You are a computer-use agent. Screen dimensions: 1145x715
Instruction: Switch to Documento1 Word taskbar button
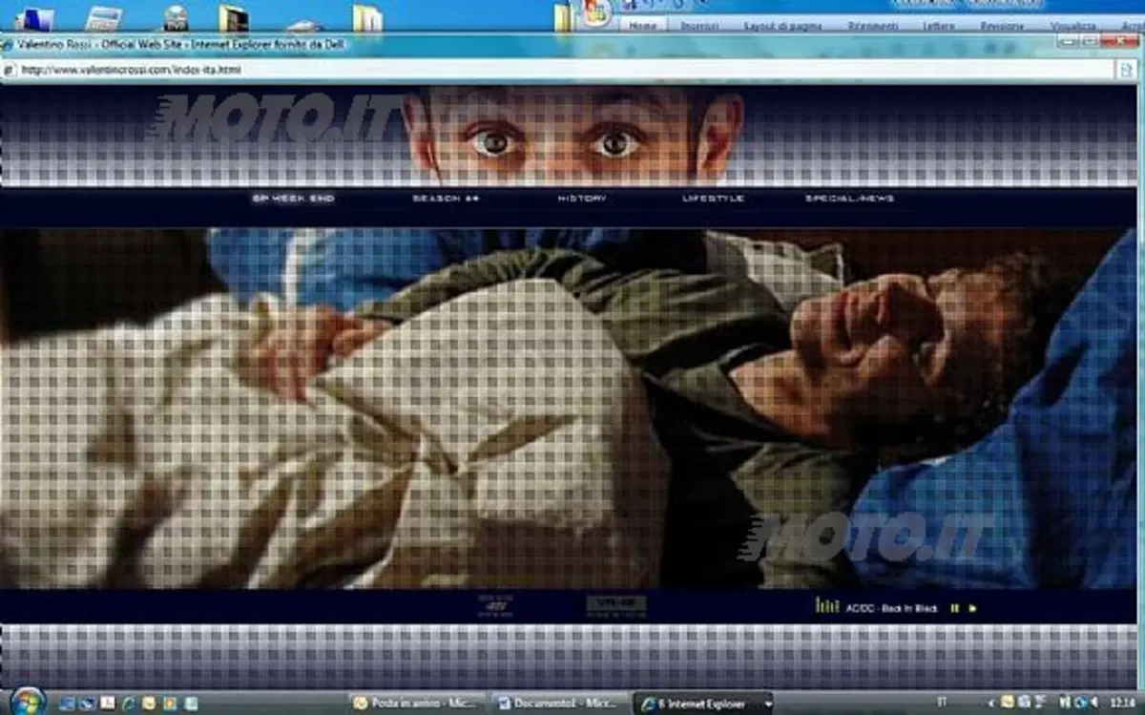coord(560,703)
